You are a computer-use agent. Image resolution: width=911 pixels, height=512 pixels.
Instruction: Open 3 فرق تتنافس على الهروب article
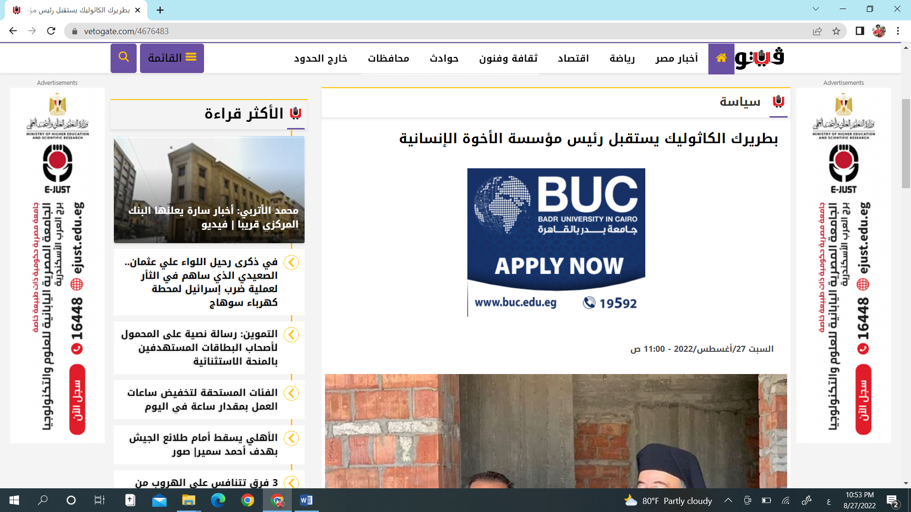[206, 482]
